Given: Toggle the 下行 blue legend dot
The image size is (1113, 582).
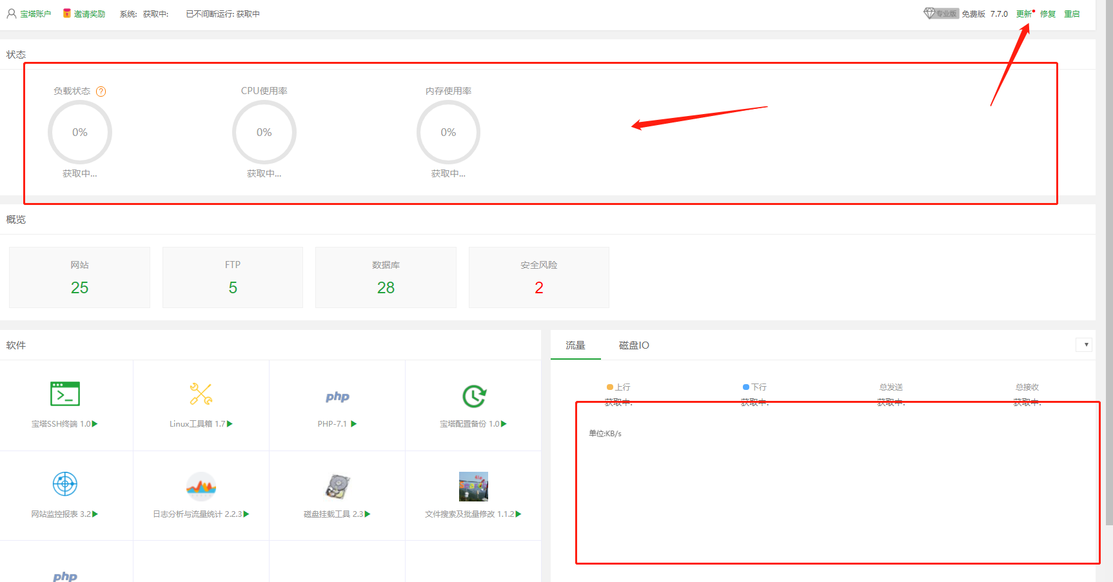Looking at the screenshot, I should point(745,387).
